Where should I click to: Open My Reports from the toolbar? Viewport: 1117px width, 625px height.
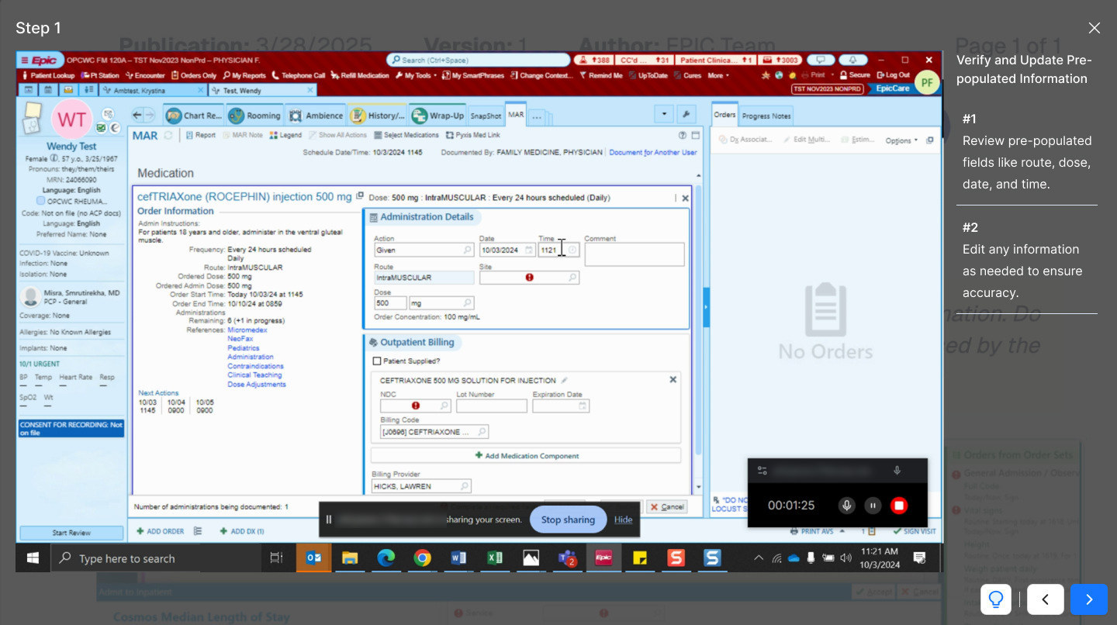click(244, 75)
